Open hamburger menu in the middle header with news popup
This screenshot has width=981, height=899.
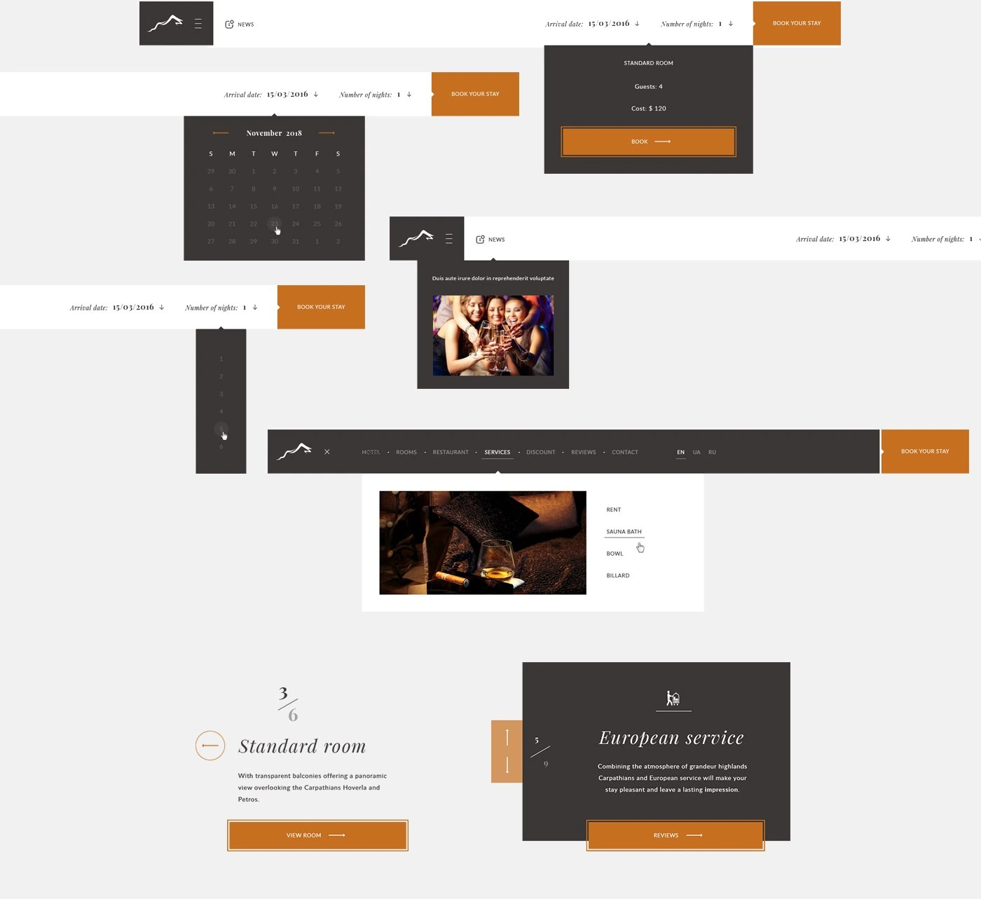point(449,239)
